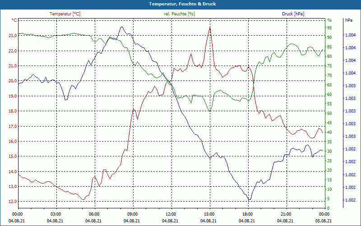Click the chart title 'Temperatur, Feuchte & Druck'
Viewport: 361px width, 226px height.
click(x=182, y=4)
